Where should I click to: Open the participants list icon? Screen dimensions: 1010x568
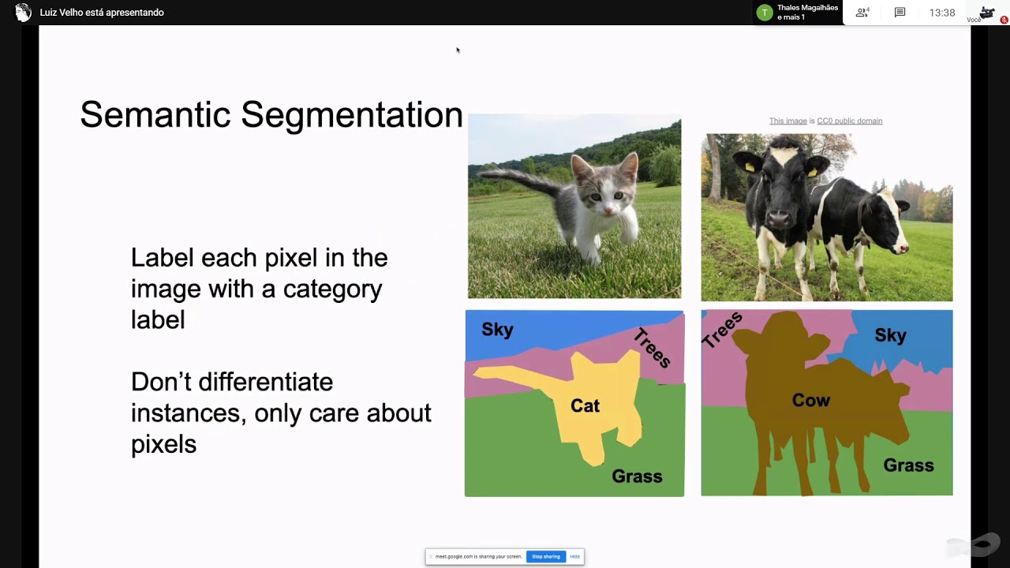862,13
